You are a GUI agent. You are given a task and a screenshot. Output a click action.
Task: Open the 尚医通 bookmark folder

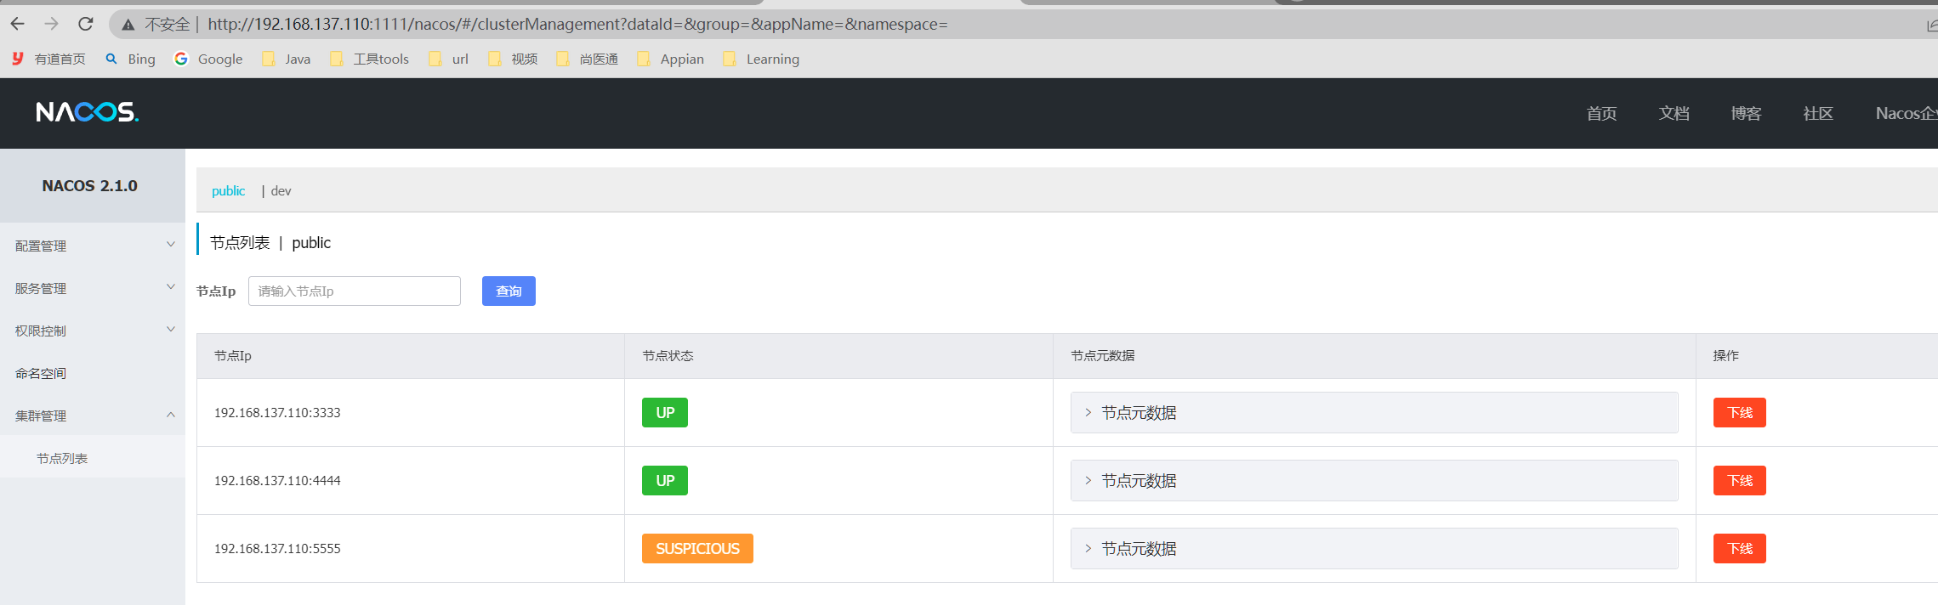click(x=587, y=59)
